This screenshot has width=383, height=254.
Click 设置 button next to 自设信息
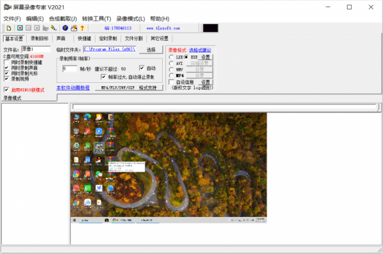coord(206,82)
